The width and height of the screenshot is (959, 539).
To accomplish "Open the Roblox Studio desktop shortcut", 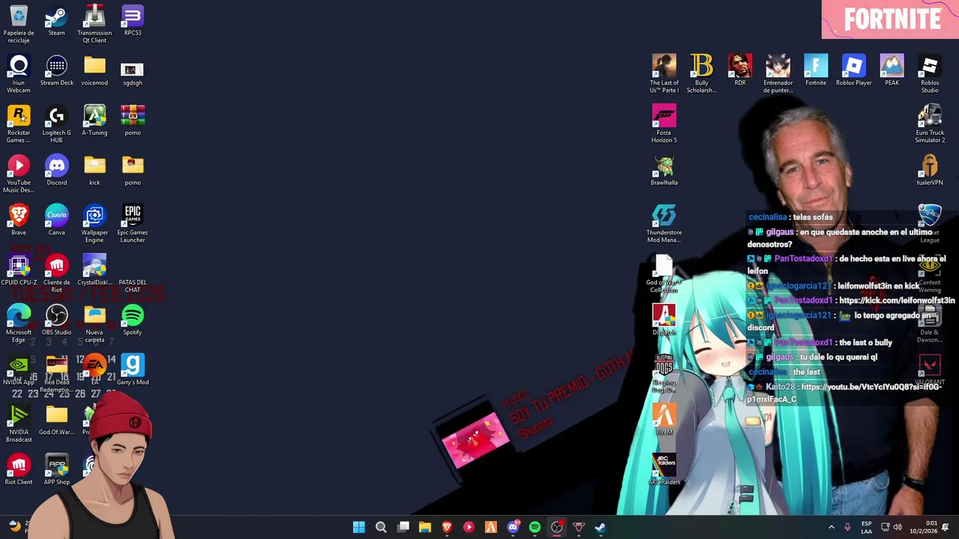I will 930,74.
